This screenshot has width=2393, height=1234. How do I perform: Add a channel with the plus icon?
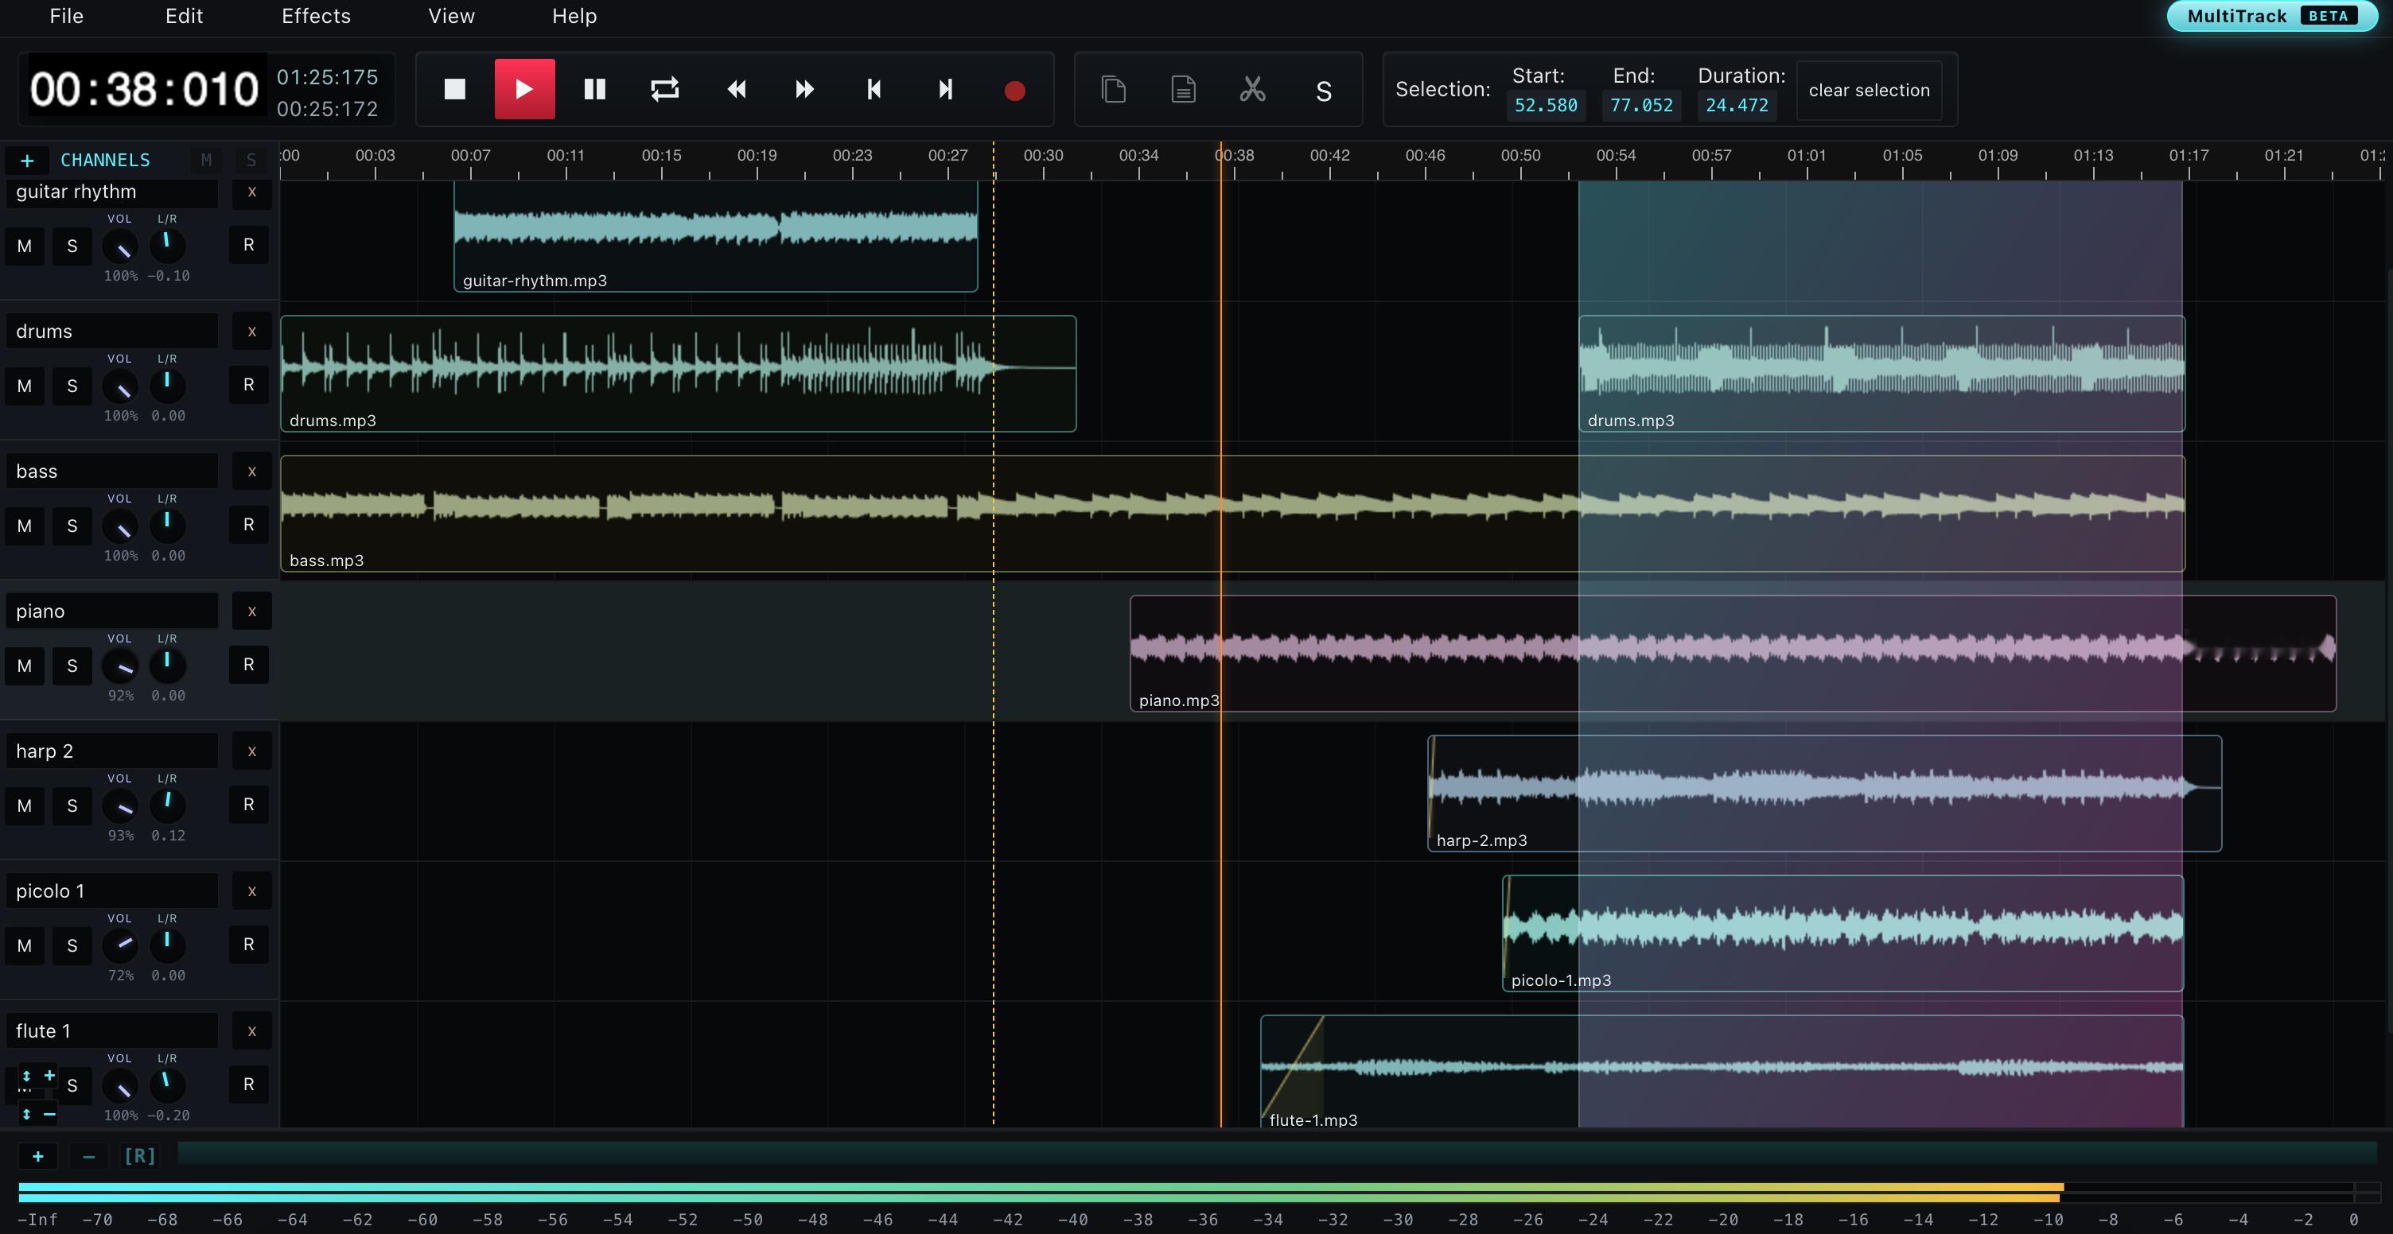27,161
